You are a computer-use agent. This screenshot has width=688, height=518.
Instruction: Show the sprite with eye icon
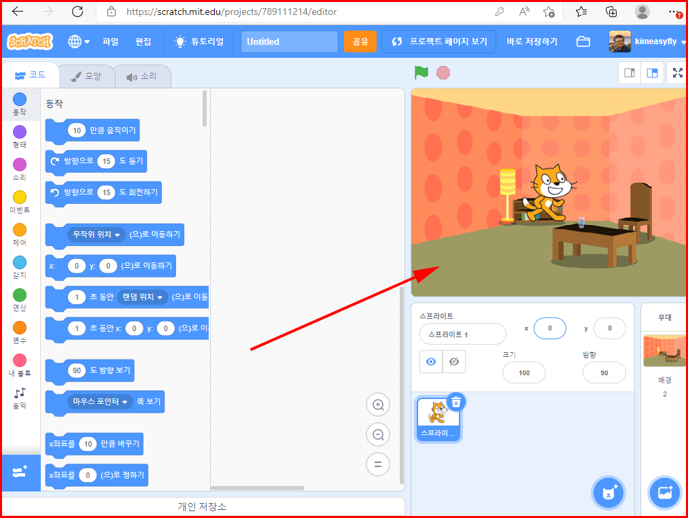tap(431, 362)
